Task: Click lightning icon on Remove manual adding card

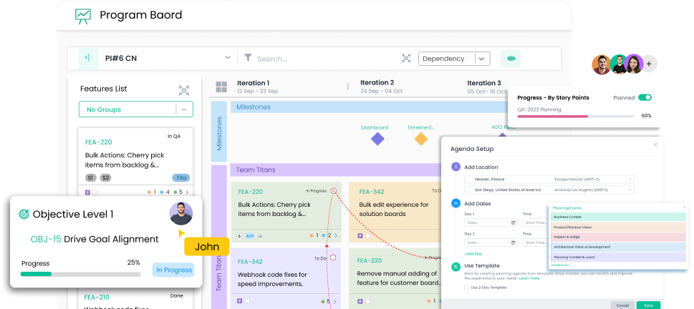Action: coord(360,301)
